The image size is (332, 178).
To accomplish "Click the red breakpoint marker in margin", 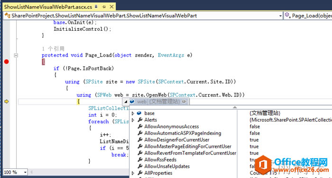I will [x=6, y=62].
